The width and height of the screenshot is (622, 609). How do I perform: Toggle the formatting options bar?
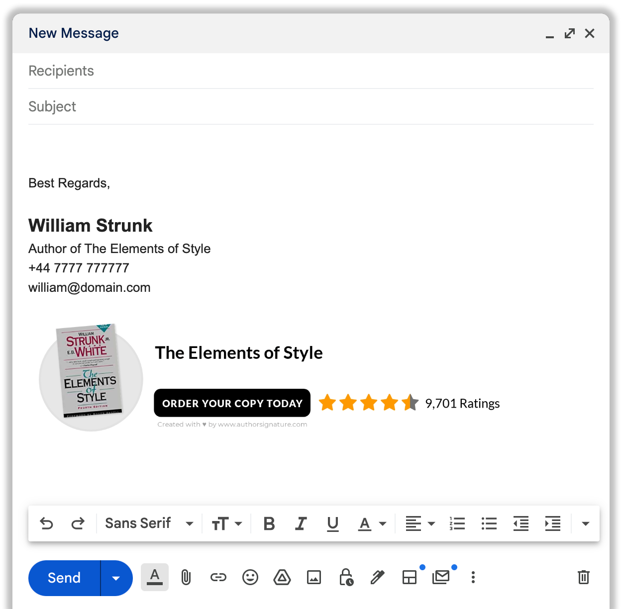coord(155,577)
